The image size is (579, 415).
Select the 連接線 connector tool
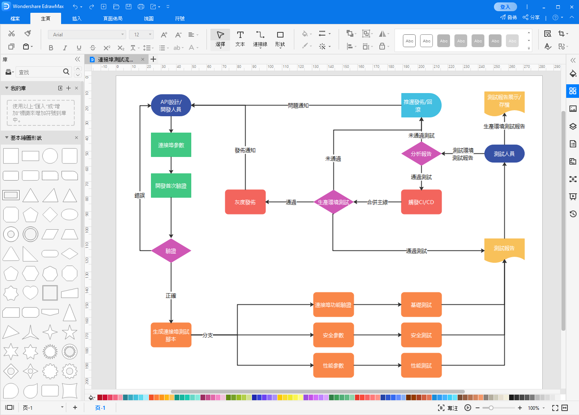pyautogui.click(x=260, y=39)
